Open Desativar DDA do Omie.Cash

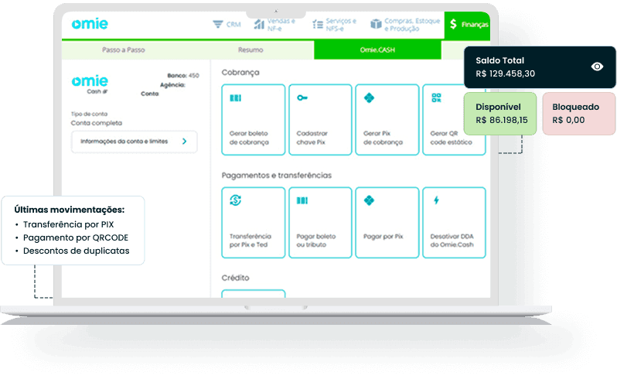[x=454, y=223]
